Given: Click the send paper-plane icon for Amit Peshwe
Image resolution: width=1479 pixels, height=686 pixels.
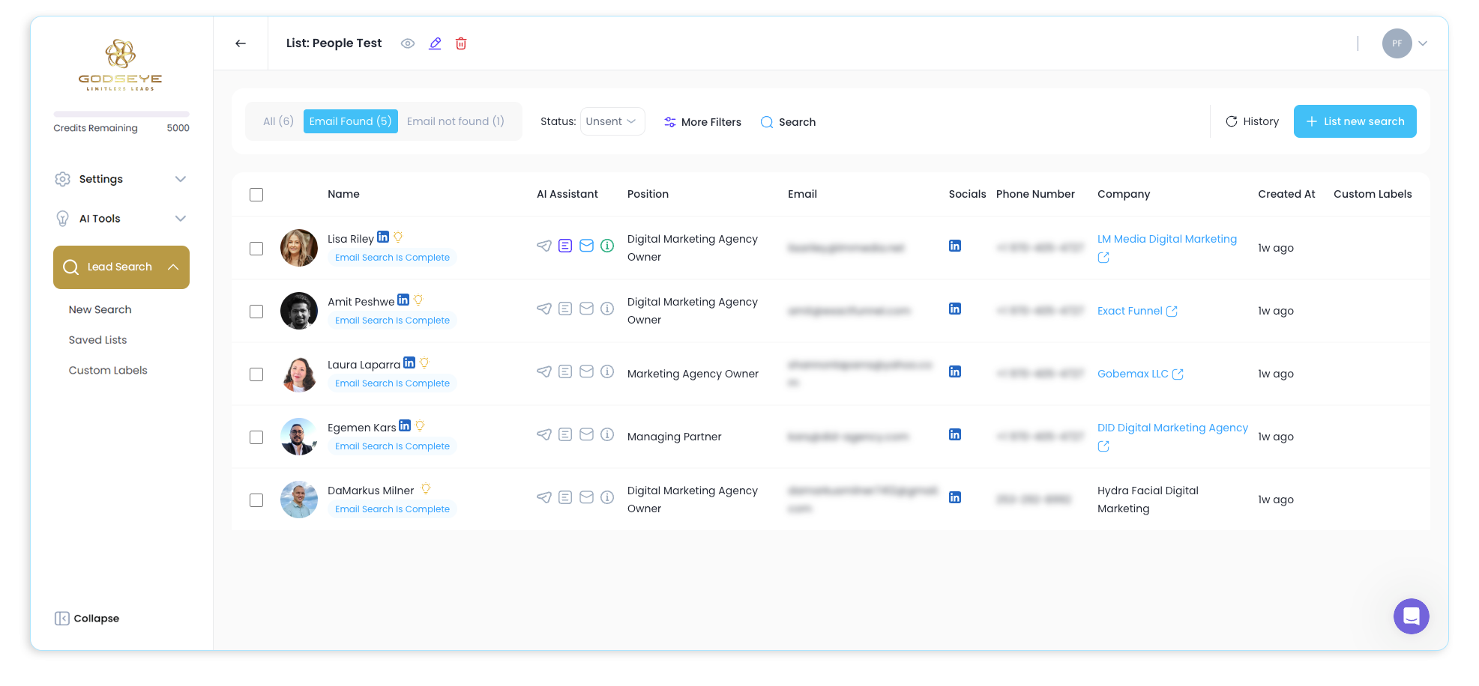Looking at the screenshot, I should 544,309.
